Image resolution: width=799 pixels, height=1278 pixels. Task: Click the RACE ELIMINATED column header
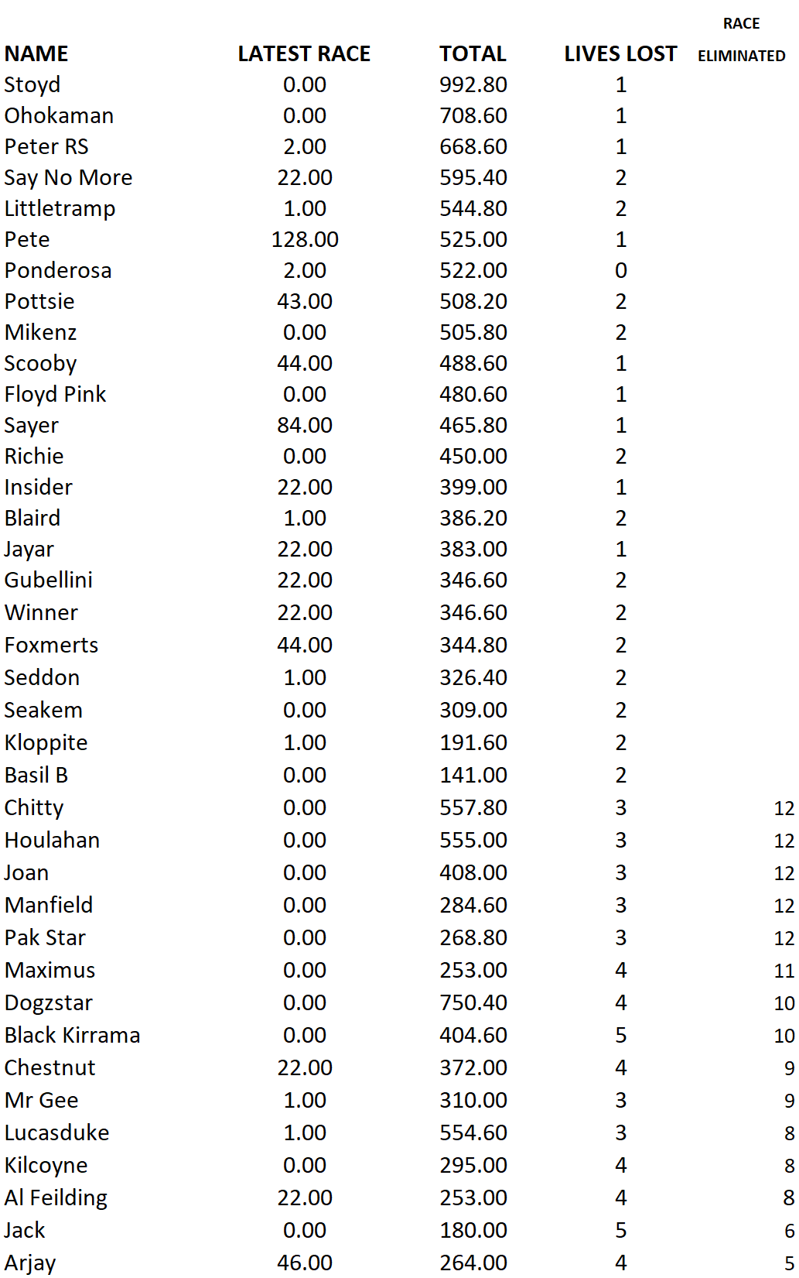(x=741, y=39)
